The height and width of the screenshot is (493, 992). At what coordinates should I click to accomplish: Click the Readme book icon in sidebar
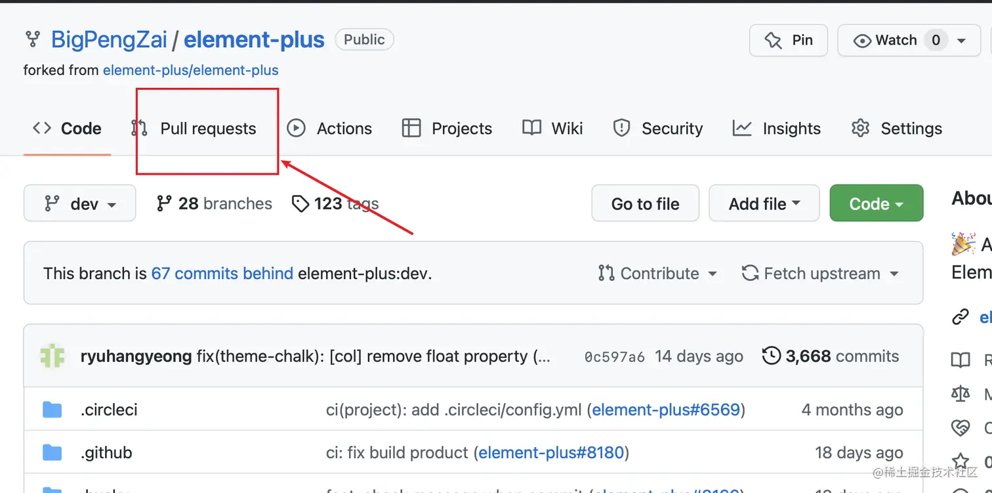click(961, 360)
